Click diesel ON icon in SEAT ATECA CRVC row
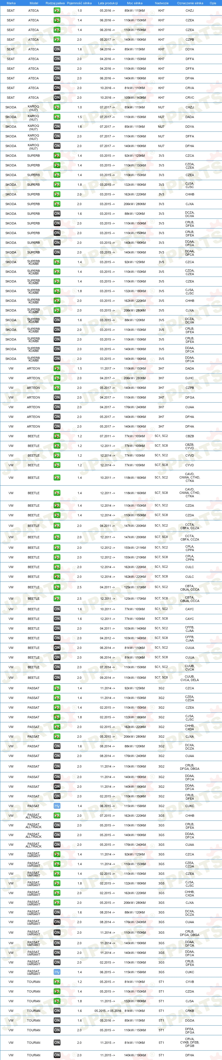 coord(57,98)
